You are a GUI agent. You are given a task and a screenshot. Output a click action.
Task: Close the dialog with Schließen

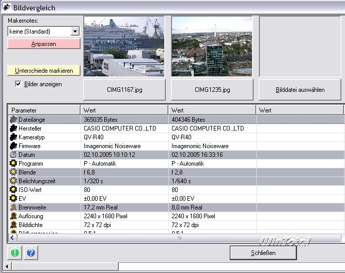263,253
